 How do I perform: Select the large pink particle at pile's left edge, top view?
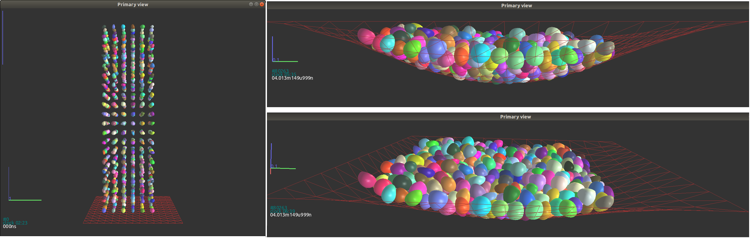click(x=366, y=36)
